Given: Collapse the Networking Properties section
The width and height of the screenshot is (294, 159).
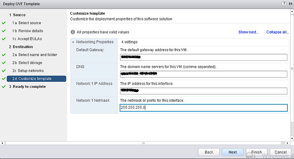Looking at the screenshot, I should click(x=73, y=42).
